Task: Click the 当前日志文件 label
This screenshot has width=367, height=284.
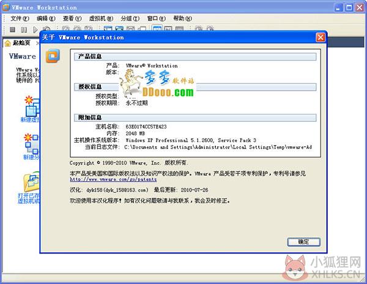Action: (102, 147)
